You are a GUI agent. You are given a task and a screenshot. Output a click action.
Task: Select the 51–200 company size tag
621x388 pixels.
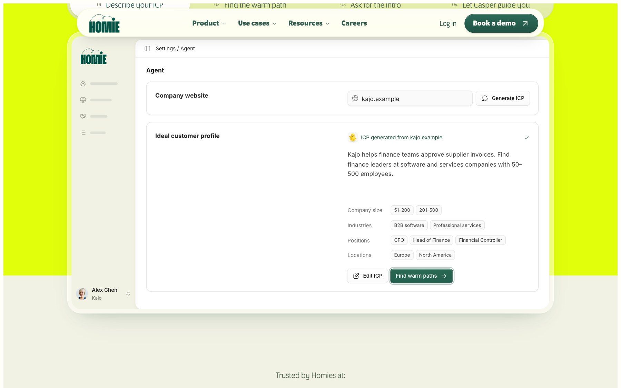(402, 210)
